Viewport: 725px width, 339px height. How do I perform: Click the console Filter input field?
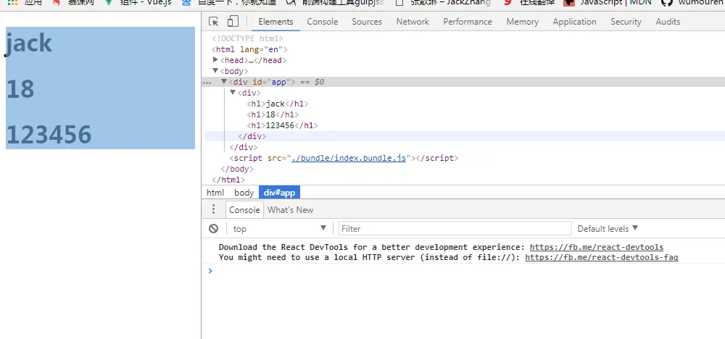[455, 229]
